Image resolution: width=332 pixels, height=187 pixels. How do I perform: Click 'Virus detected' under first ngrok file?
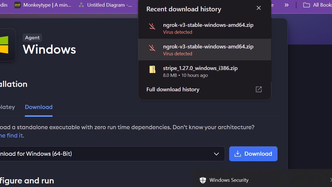point(178,32)
